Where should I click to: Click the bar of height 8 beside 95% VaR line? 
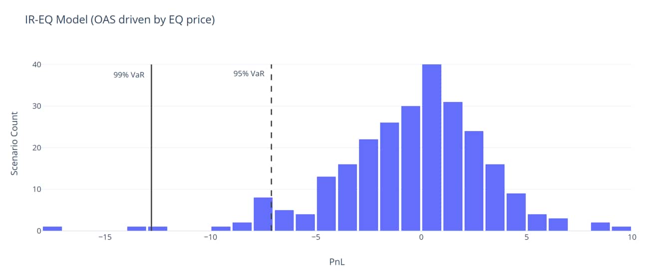pyautogui.click(x=263, y=215)
